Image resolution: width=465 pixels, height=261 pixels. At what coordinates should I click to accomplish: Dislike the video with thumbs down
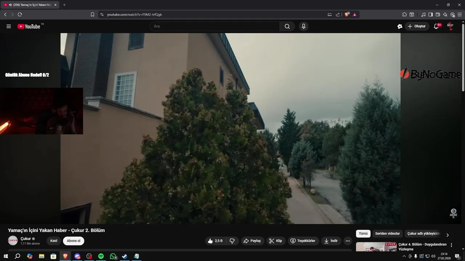(x=232, y=241)
